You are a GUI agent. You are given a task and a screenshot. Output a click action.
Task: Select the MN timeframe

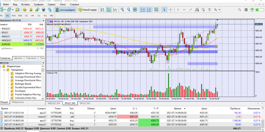pyautogui.click(x=51, y=16)
